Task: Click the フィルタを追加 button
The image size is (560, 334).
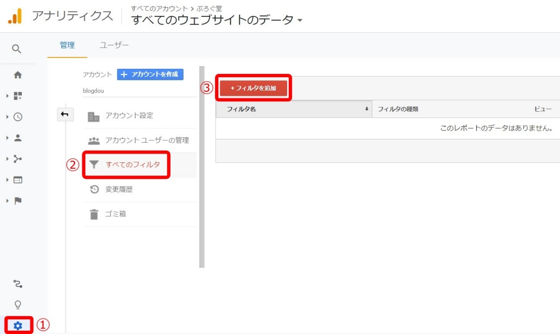Action: [x=253, y=87]
